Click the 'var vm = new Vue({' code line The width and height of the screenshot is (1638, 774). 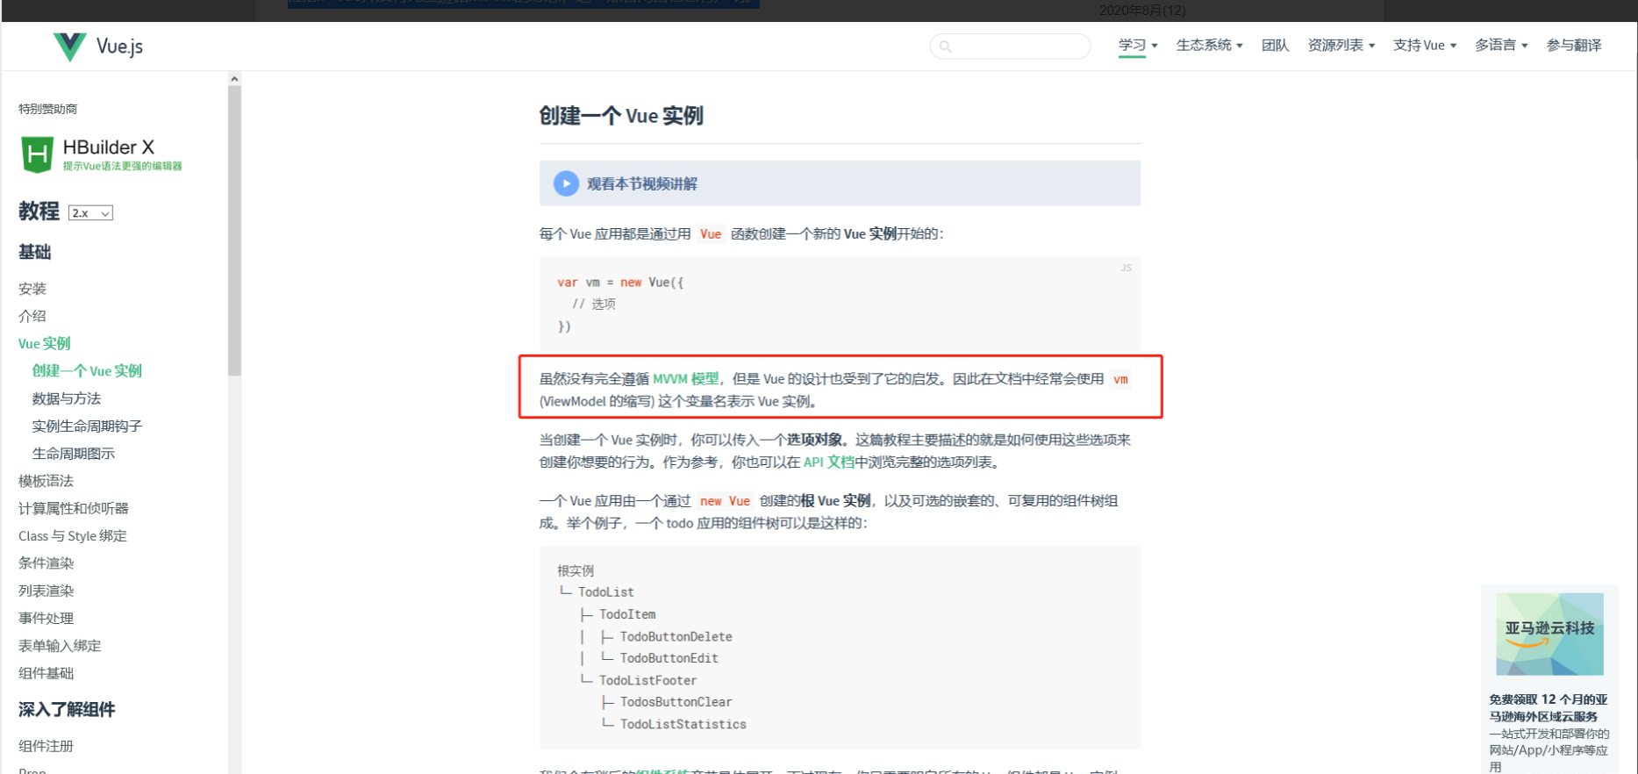click(620, 283)
